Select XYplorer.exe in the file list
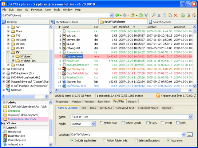This screenshot has width=198, height=148. (74, 56)
